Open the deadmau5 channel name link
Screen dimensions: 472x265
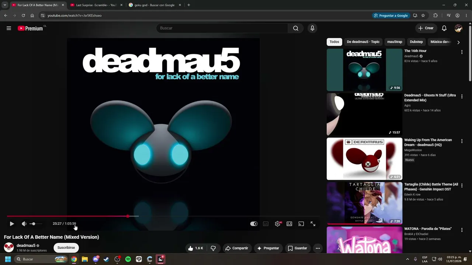[26, 245]
